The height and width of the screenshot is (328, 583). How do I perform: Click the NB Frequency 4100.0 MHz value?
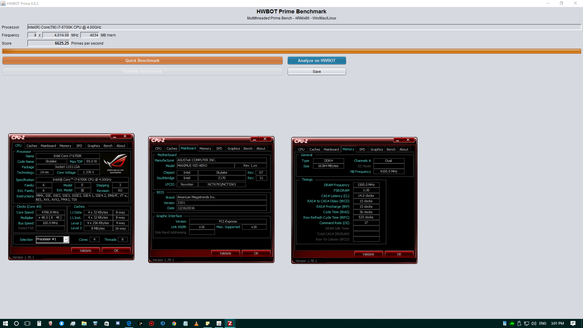click(x=389, y=171)
